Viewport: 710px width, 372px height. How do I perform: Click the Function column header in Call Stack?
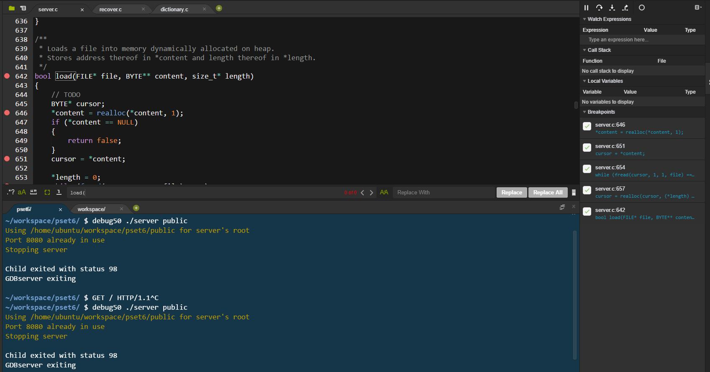coord(592,61)
